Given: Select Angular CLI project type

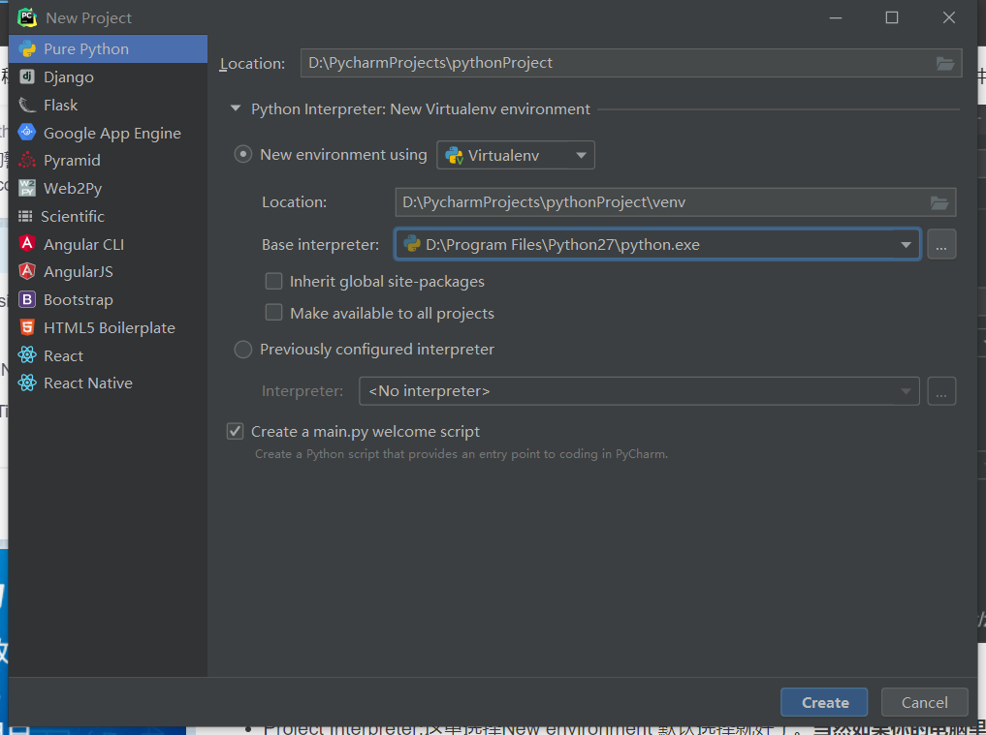Looking at the screenshot, I should point(109,244).
